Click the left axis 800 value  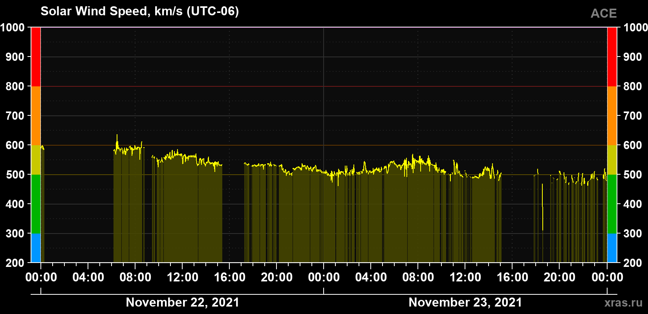click(x=15, y=86)
